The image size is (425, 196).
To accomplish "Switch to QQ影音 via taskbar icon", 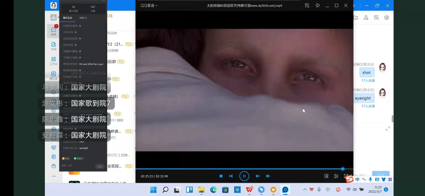I will click(x=285, y=190).
